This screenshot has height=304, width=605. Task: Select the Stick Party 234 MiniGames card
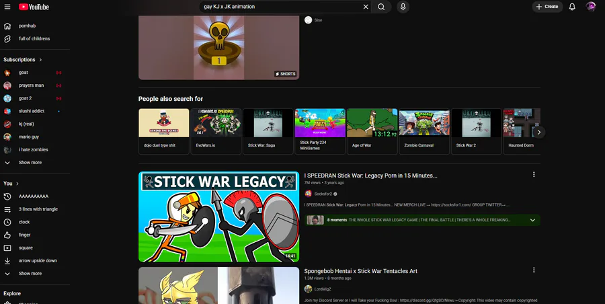[320, 131]
